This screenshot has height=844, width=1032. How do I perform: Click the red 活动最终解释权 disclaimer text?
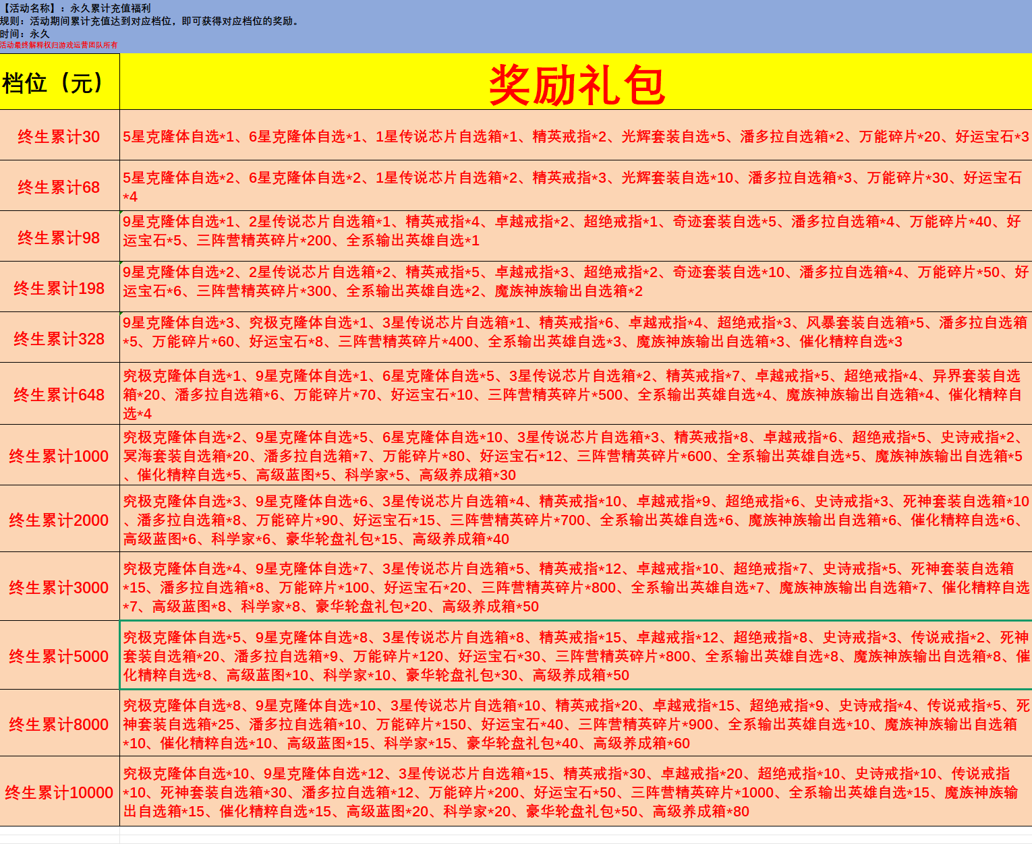[x=59, y=45]
